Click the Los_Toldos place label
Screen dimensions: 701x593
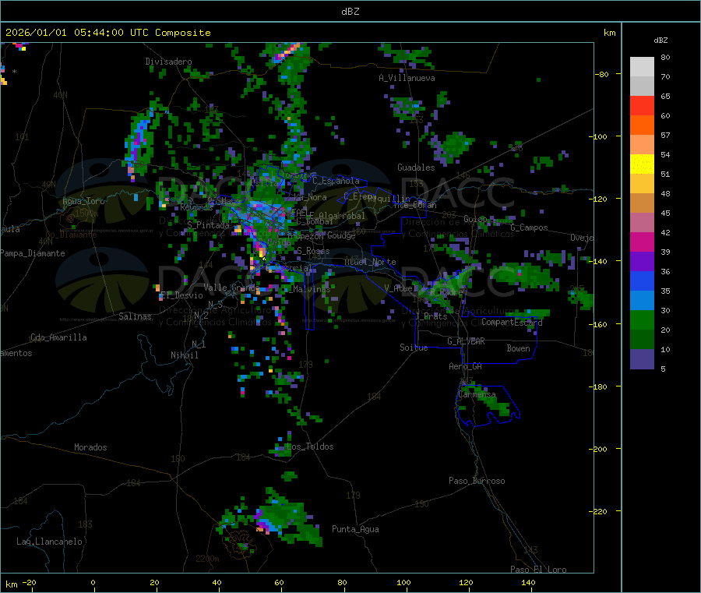click(310, 447)
